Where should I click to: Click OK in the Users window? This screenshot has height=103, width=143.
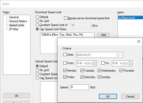[17, 96]
